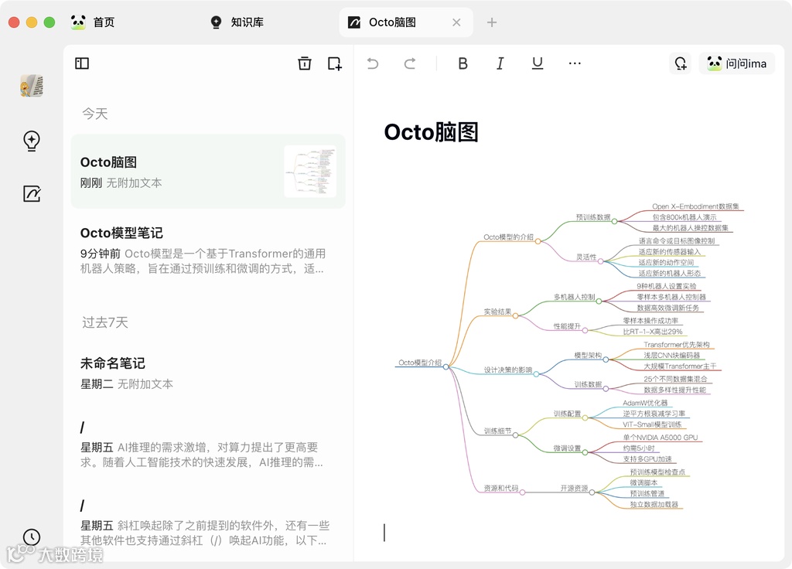Toggle the sidebar panel icon

tap(82, 63)
